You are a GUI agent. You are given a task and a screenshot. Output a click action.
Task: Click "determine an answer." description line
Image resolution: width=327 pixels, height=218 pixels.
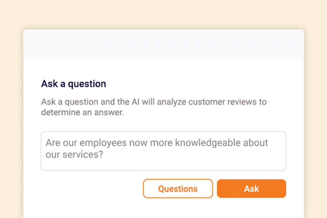tap(82, 112)
